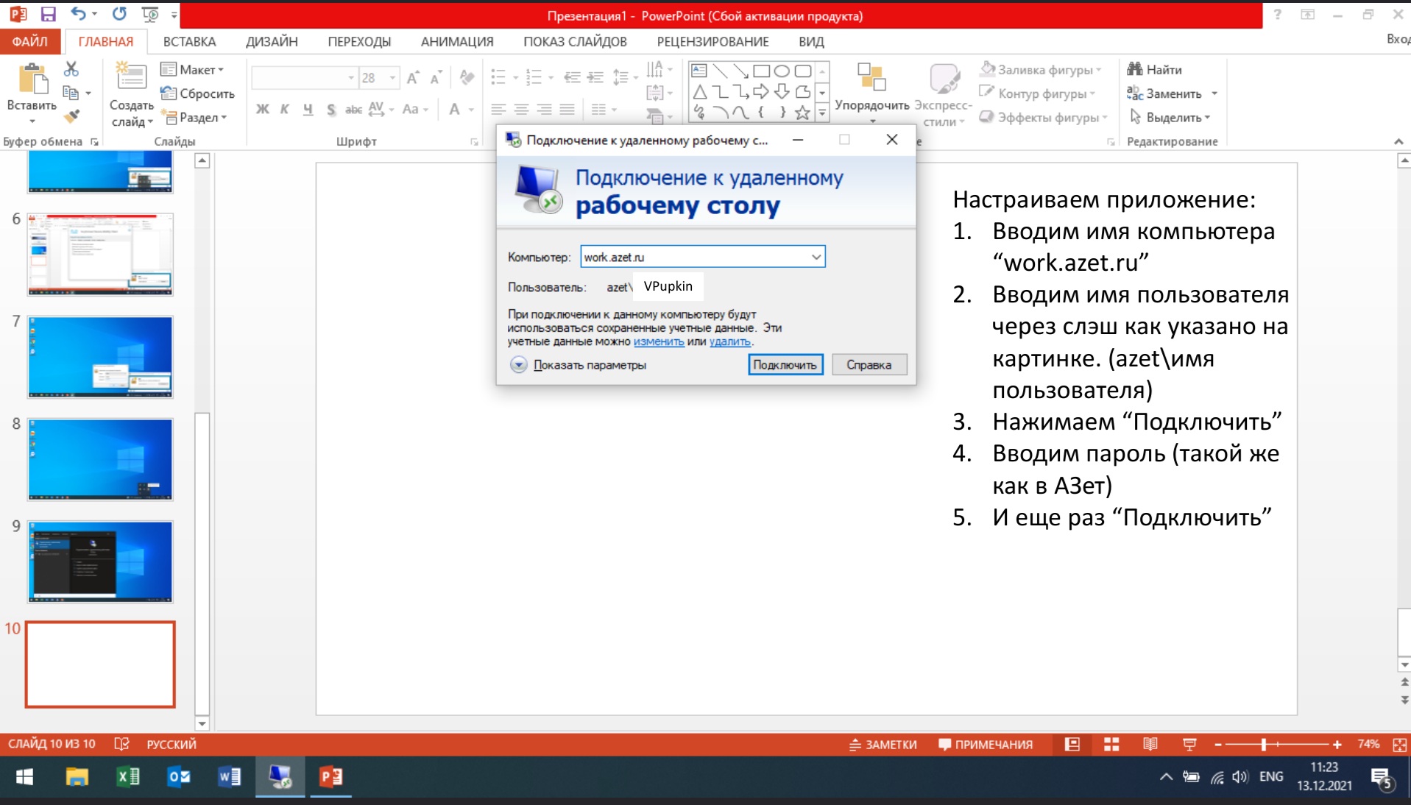Open the ВСТАВКА ribbon tab
The image size is (1411, 805).
(x=189, y=42)
